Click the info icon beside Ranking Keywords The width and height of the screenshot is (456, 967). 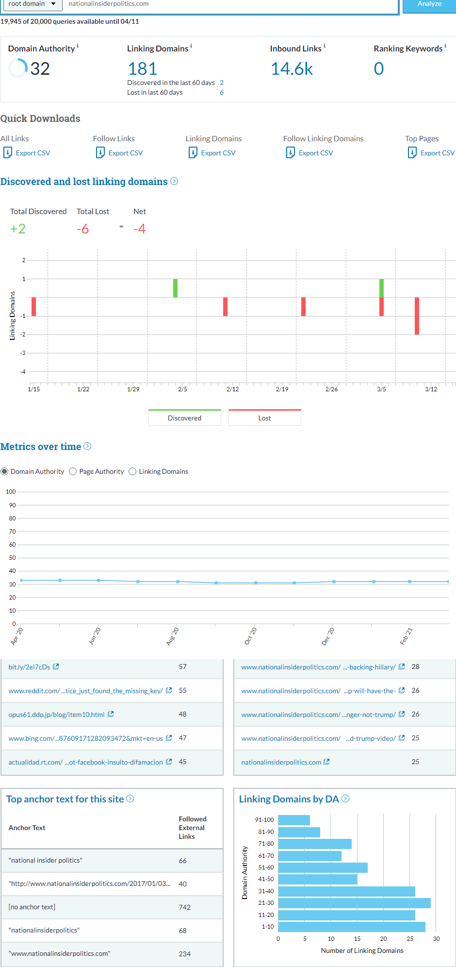(x=445, y=46)
